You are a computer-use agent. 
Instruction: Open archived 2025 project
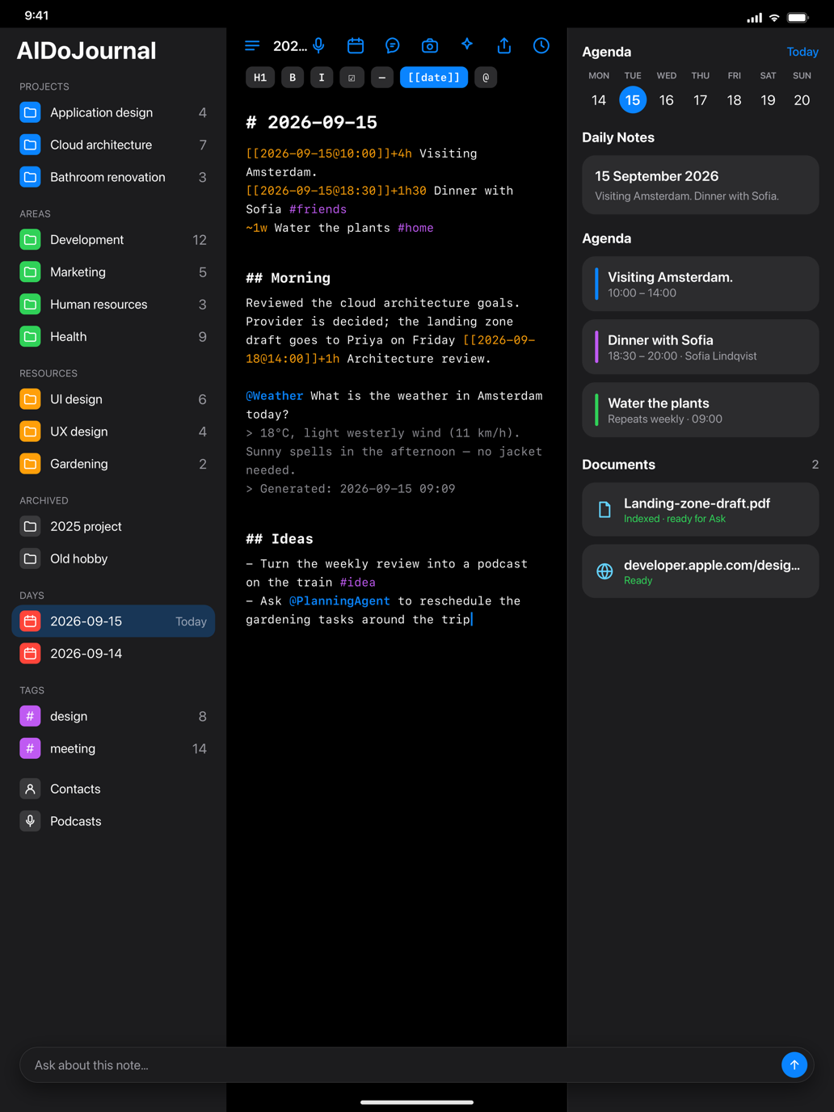click(x=113, y=527)
